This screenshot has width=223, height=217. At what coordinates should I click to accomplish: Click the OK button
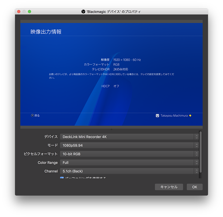click(195, 187)
